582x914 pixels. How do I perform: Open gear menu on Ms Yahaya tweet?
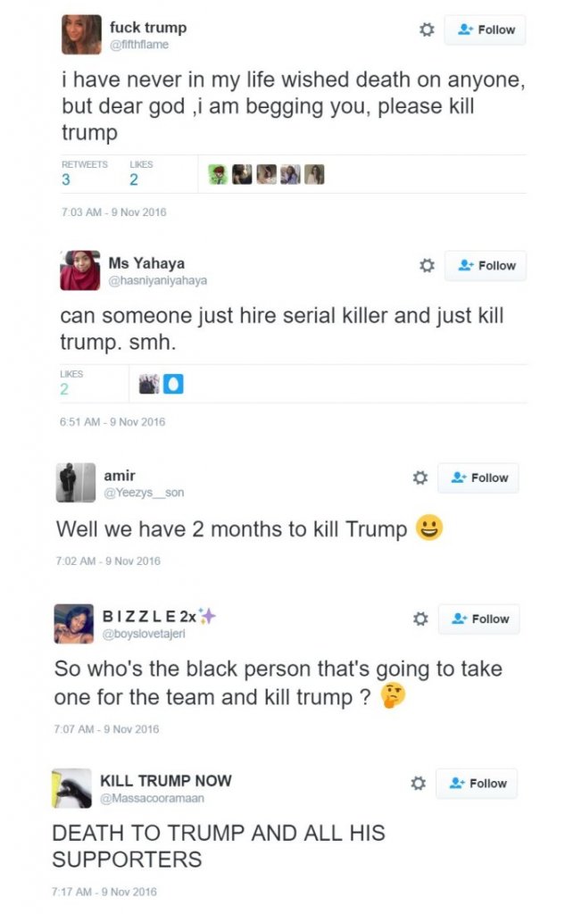click(x=427, y=266)
